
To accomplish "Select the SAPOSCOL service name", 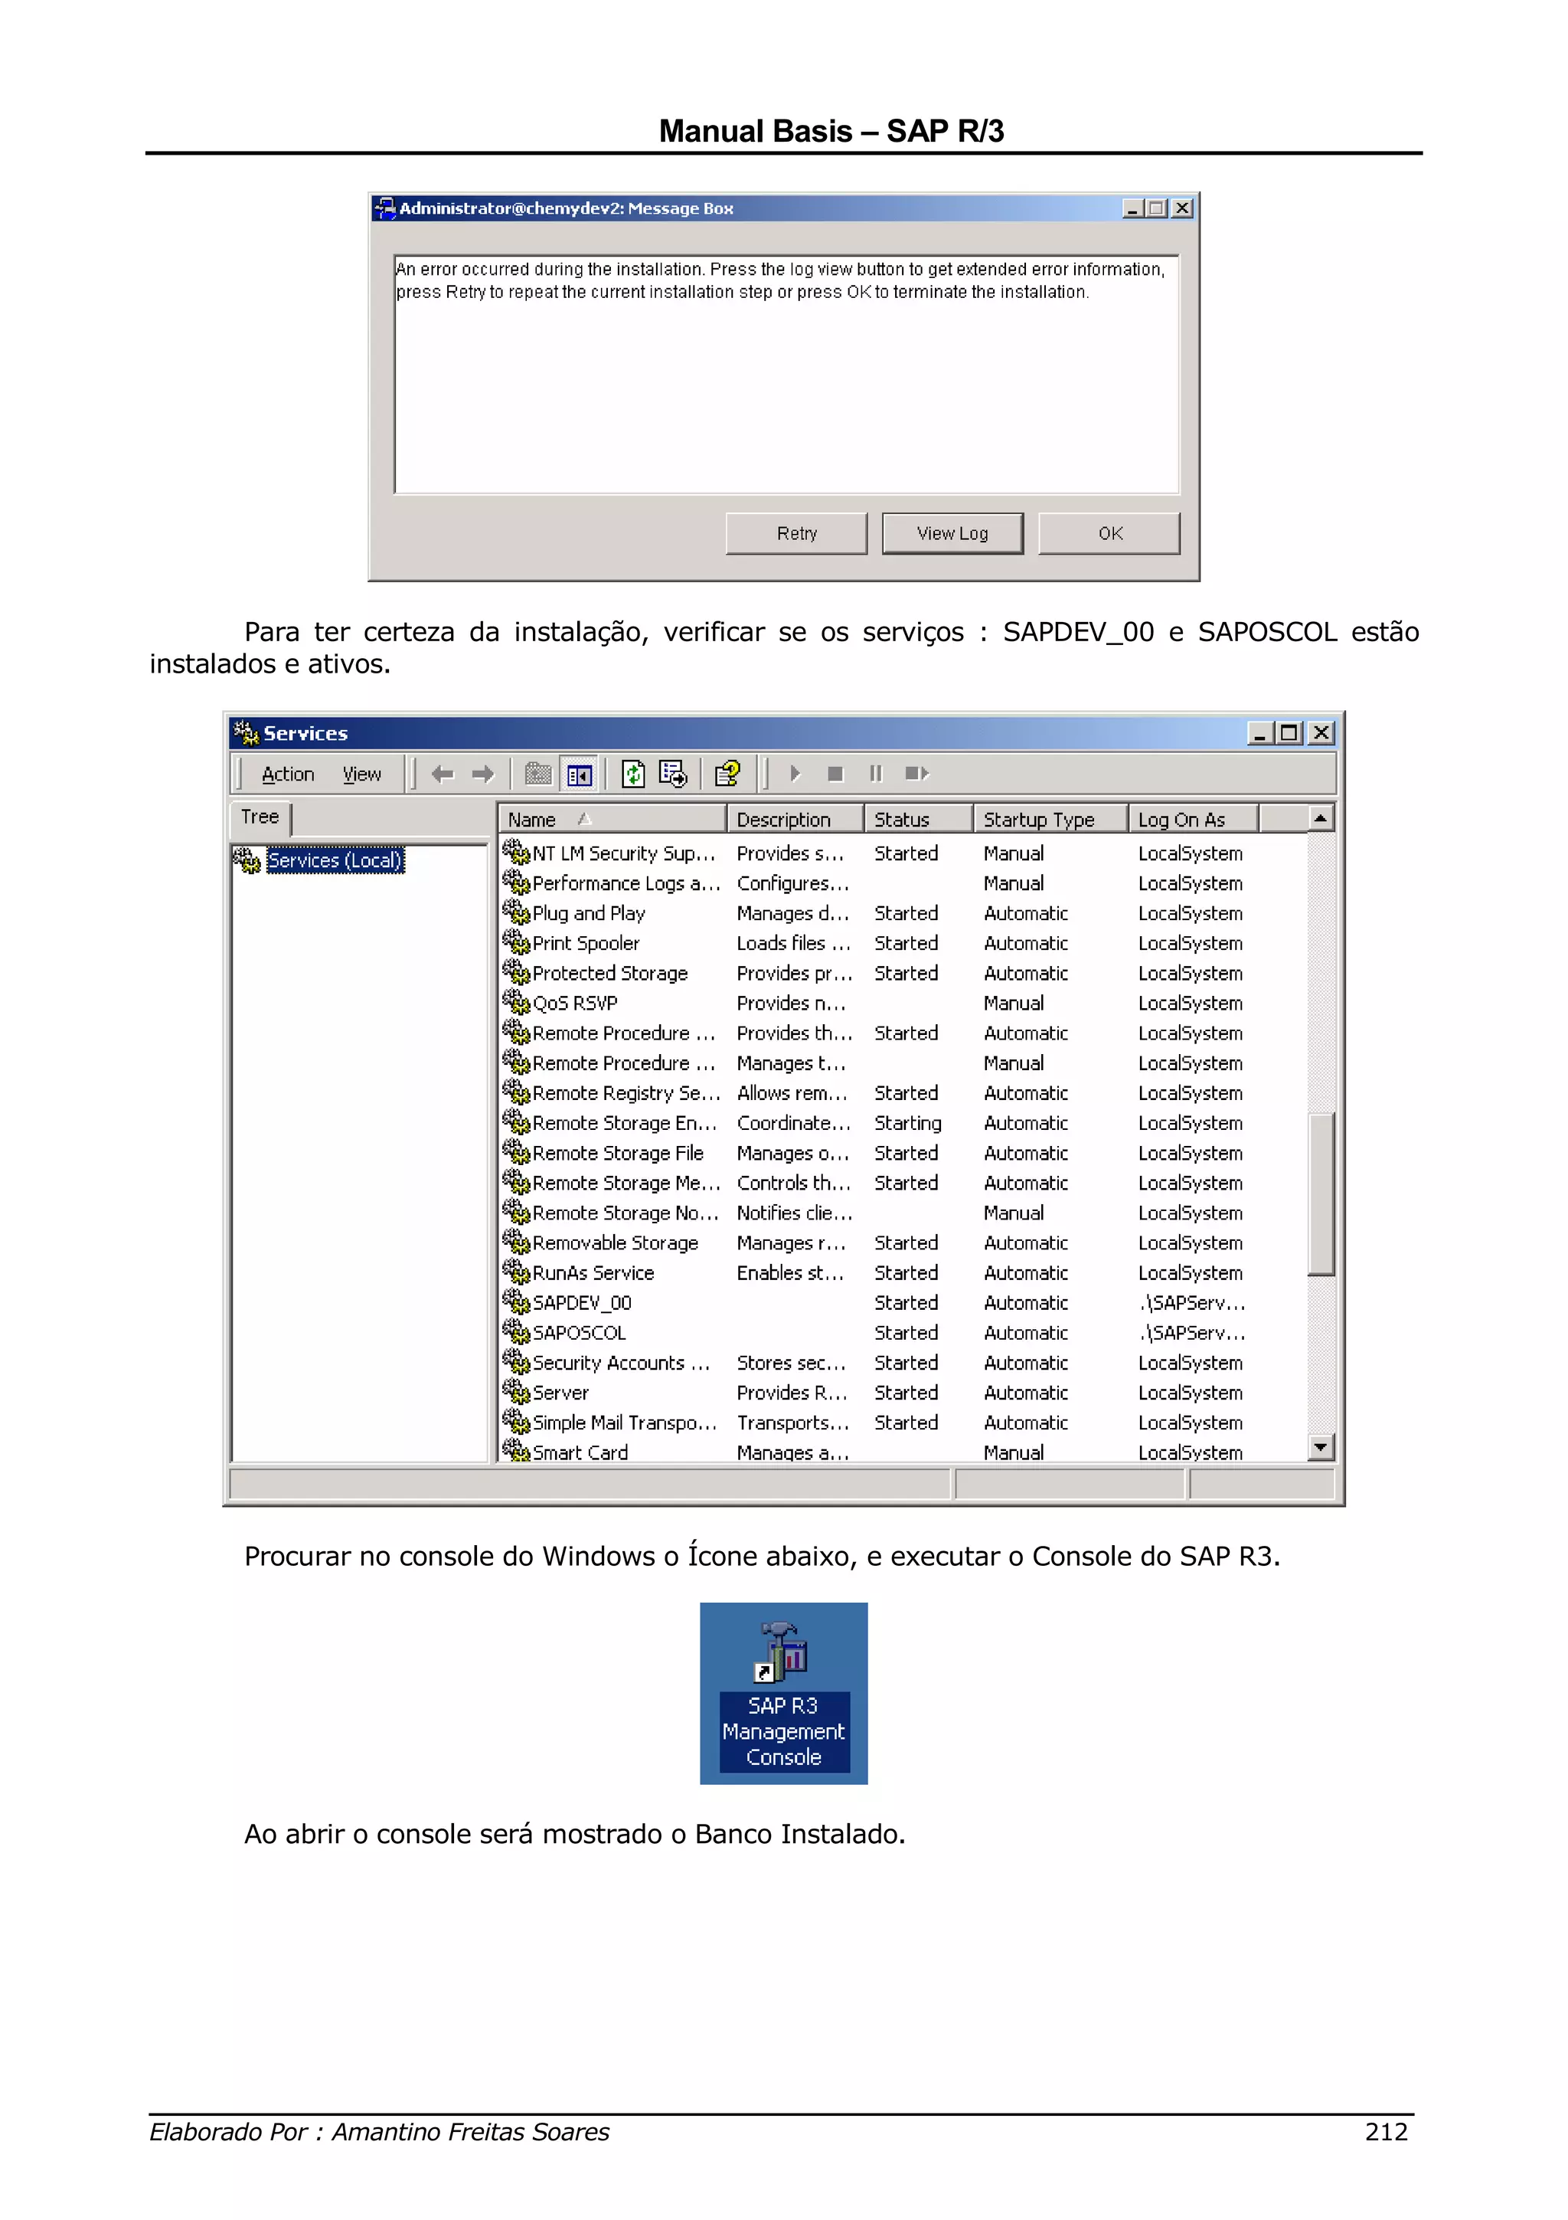I will [x=580, y=1332].
